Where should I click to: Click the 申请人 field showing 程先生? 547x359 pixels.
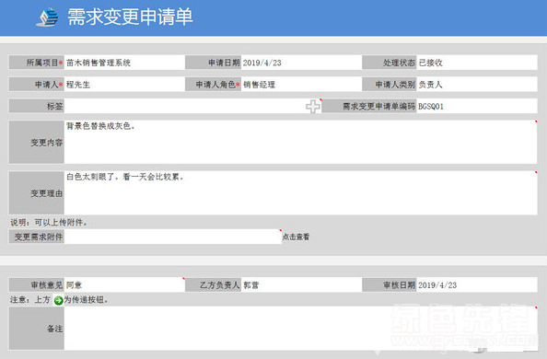124,85
